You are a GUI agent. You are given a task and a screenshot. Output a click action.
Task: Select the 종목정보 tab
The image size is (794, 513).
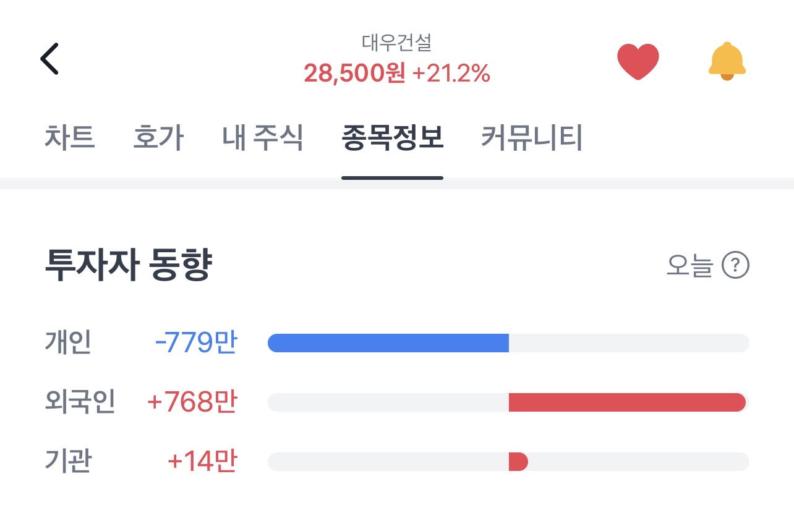pyautogui.click(x=392, y=138)
